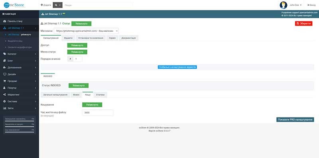The image size is (319, 158).
Task: Click the middle sidebar order progress bar
Action: pyautogui.click(x=20, y=126)
